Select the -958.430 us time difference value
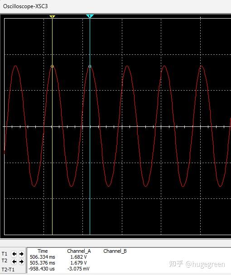 [42, 269]
